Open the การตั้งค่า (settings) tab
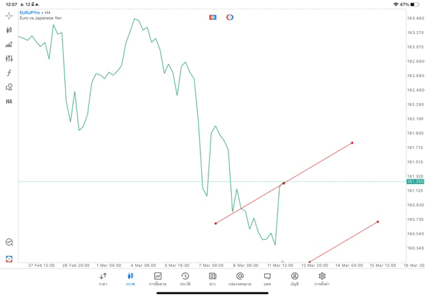The height and width of the screenshot is (297, 425). click(322, 279)
